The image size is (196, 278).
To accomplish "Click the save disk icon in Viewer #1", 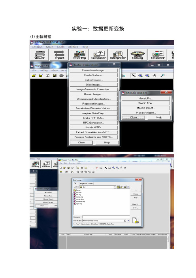I will click(55, 76).
